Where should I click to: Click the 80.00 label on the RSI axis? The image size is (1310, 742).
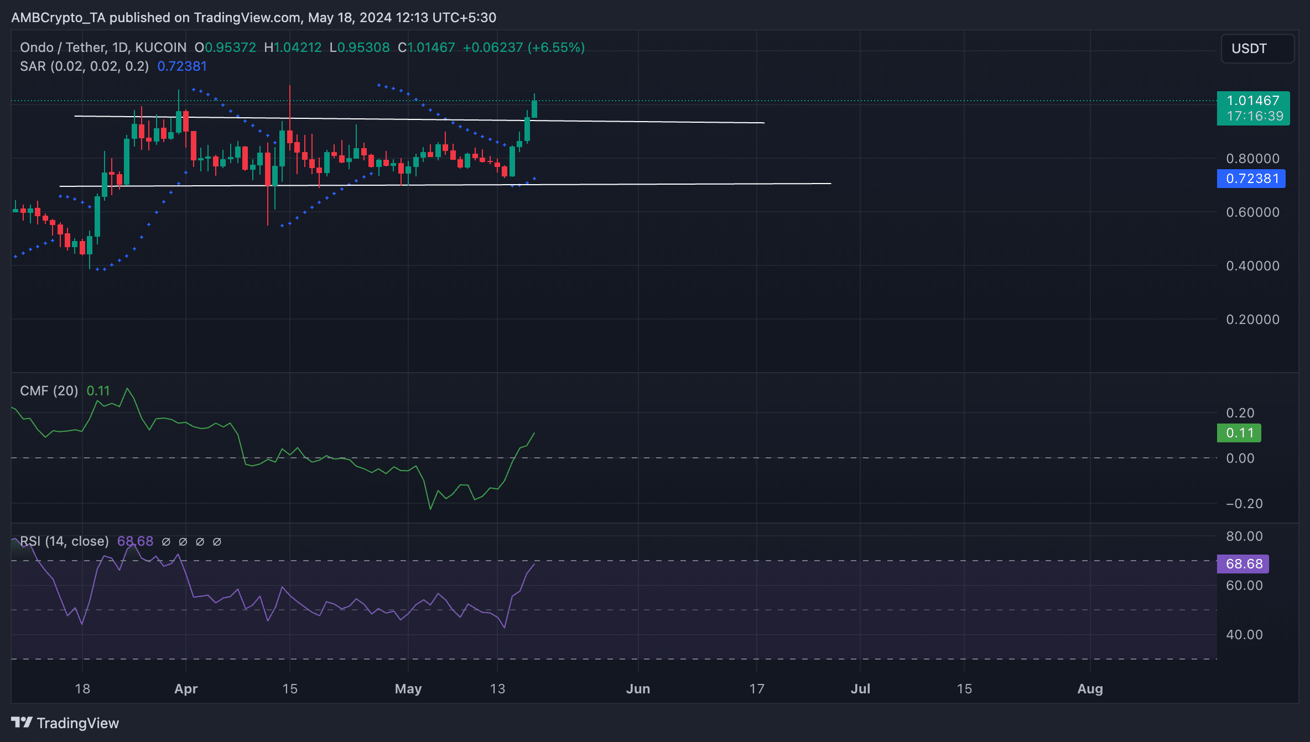1245,536
